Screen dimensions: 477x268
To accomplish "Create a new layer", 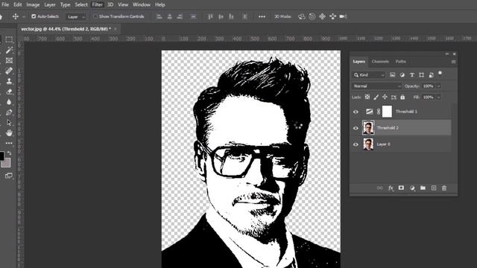I will click(434, 188).
